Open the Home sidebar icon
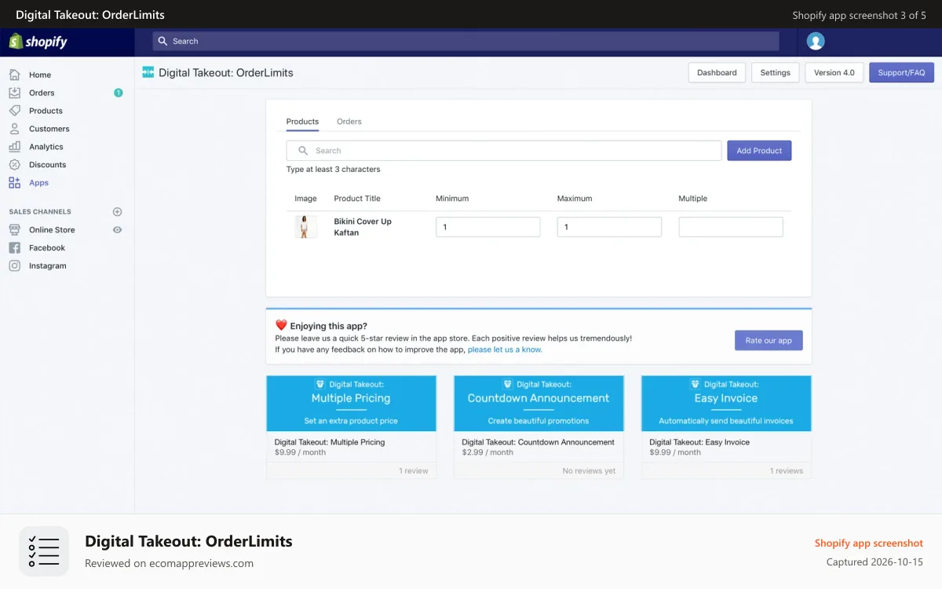 [14, 75]
